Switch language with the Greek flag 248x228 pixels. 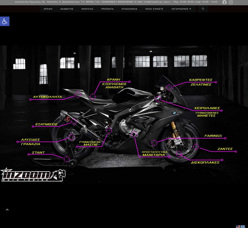[x=243, y=227]
